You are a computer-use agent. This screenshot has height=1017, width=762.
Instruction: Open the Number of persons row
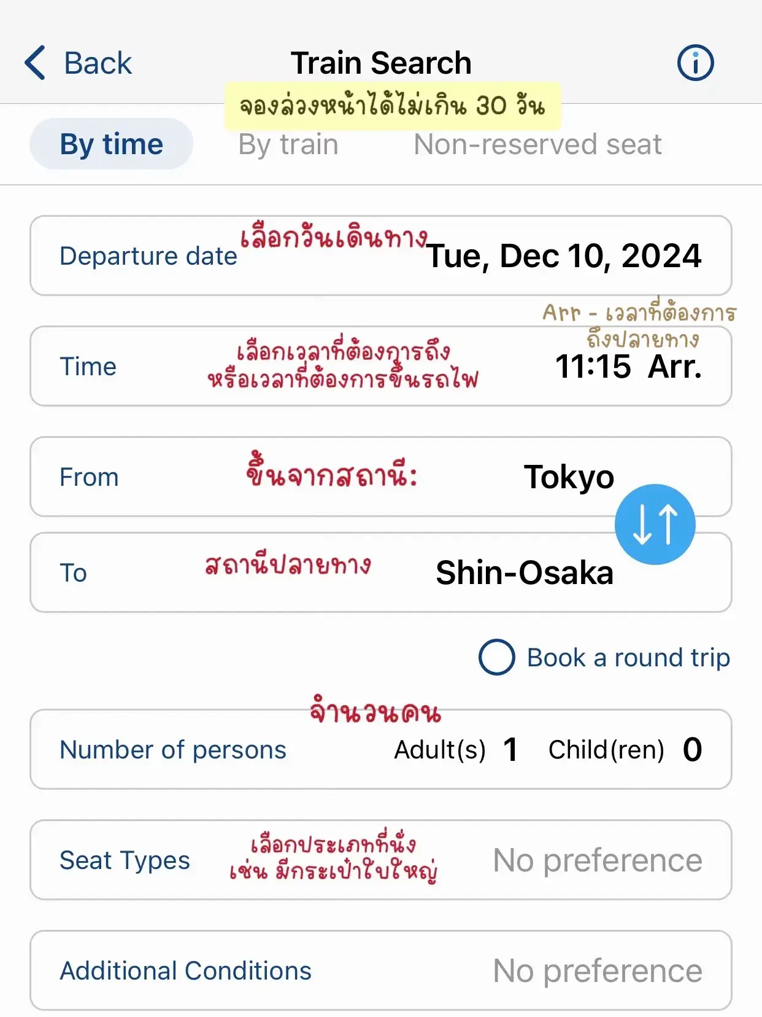[x=380, y=749]
